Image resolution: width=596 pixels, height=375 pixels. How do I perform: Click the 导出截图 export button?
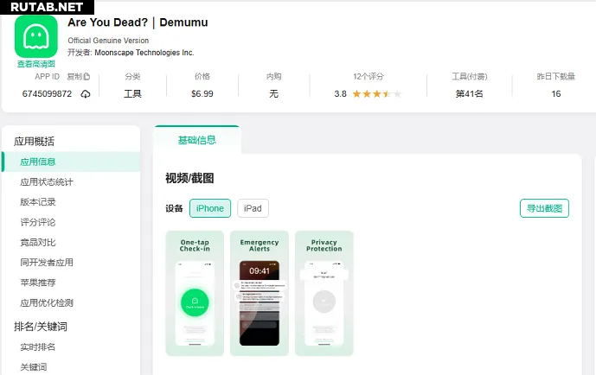(x=544, y=208)
